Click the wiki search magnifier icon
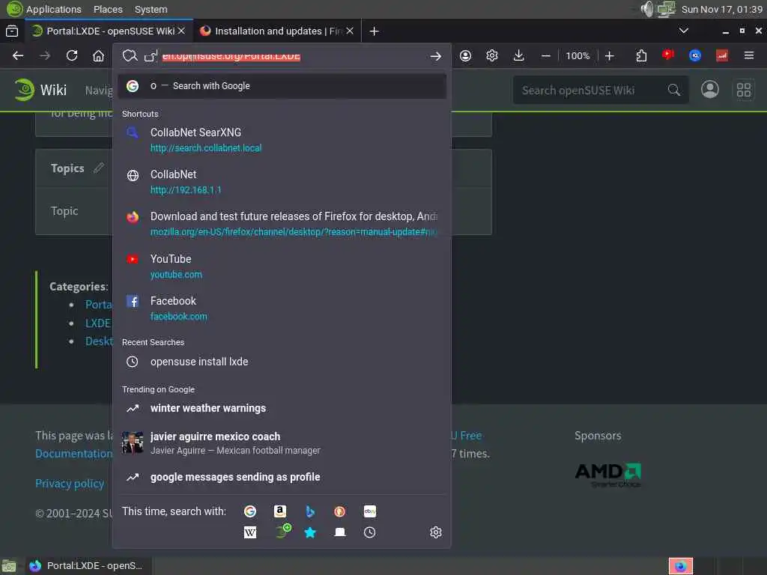The height and width of the screenshot is (575, 767). [x=674, y=91]
